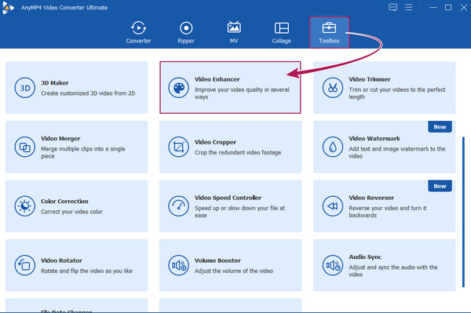Switch to the Ripper tab
Viewport: 471px width, 313px height.
click(186, 32)
